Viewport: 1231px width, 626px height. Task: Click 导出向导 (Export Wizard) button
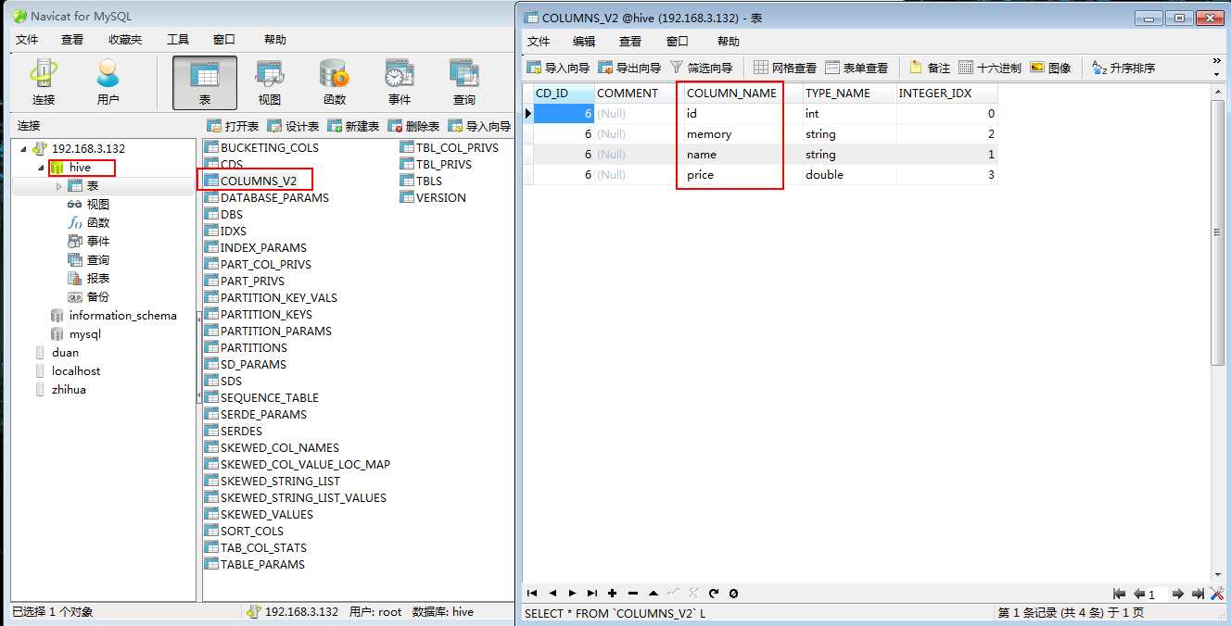click(629, 68)
